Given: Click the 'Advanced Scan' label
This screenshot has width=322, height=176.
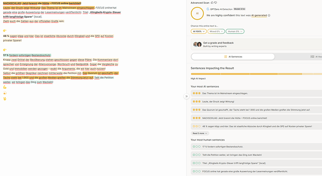Looking at the screenshot, I should click(x=200, y=3).
